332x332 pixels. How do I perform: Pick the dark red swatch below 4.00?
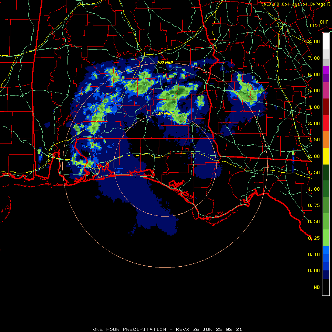[x=326, y=107]
